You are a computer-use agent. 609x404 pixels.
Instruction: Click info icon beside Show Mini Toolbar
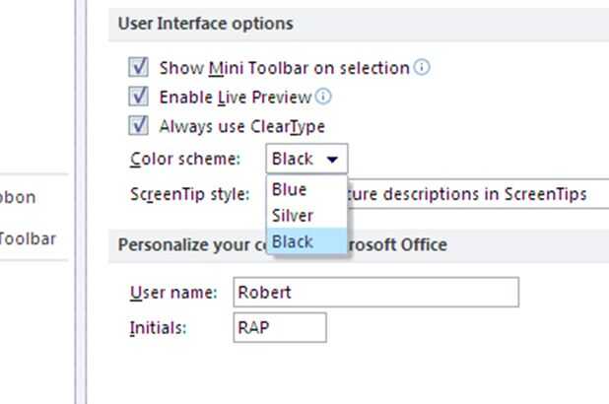[x=422, y=68]
